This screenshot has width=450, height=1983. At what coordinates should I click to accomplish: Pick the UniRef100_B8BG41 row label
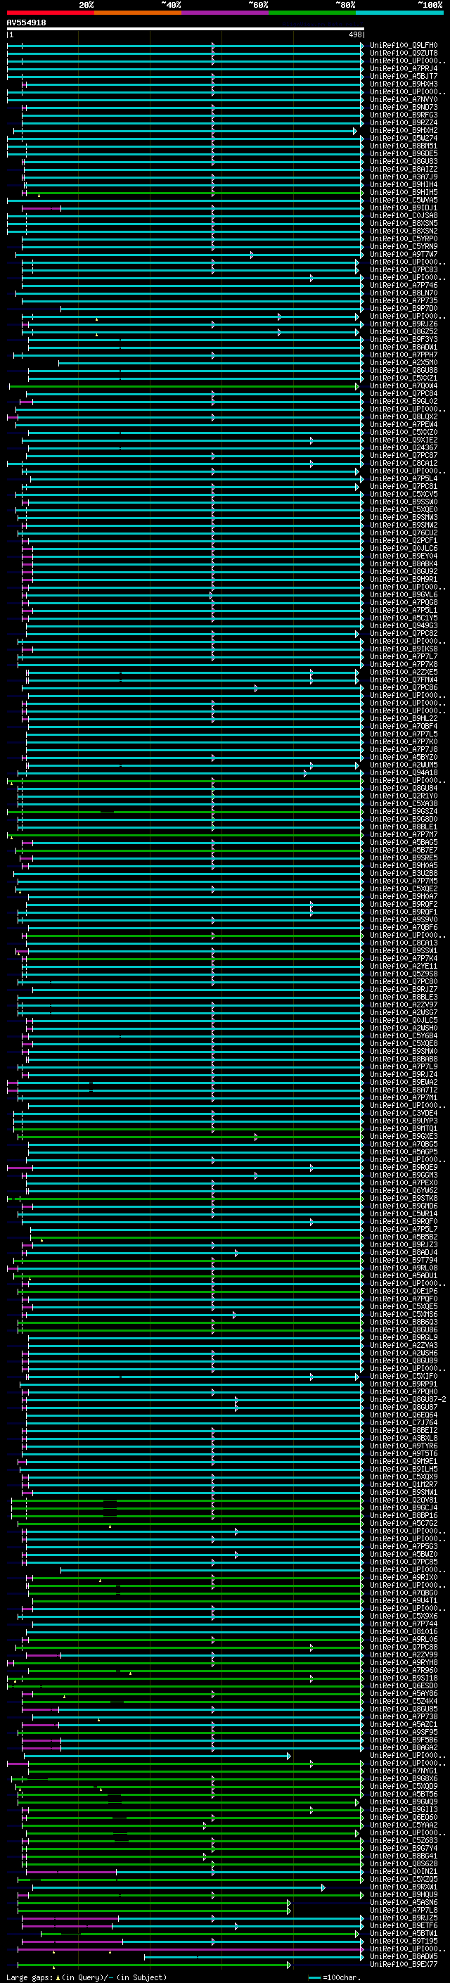click(x=403, y=1855)
